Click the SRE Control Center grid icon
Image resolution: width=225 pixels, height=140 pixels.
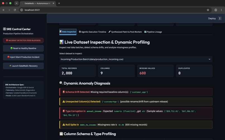click(4, 29)
